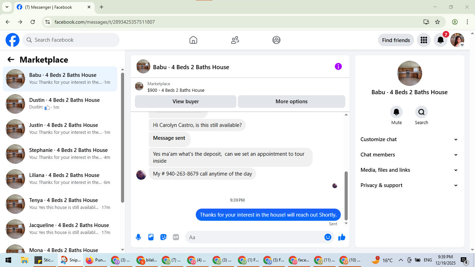Mute the Babu conversation
Image resolution: width=475 pixels, height=267 pixels.
[396, 112]
